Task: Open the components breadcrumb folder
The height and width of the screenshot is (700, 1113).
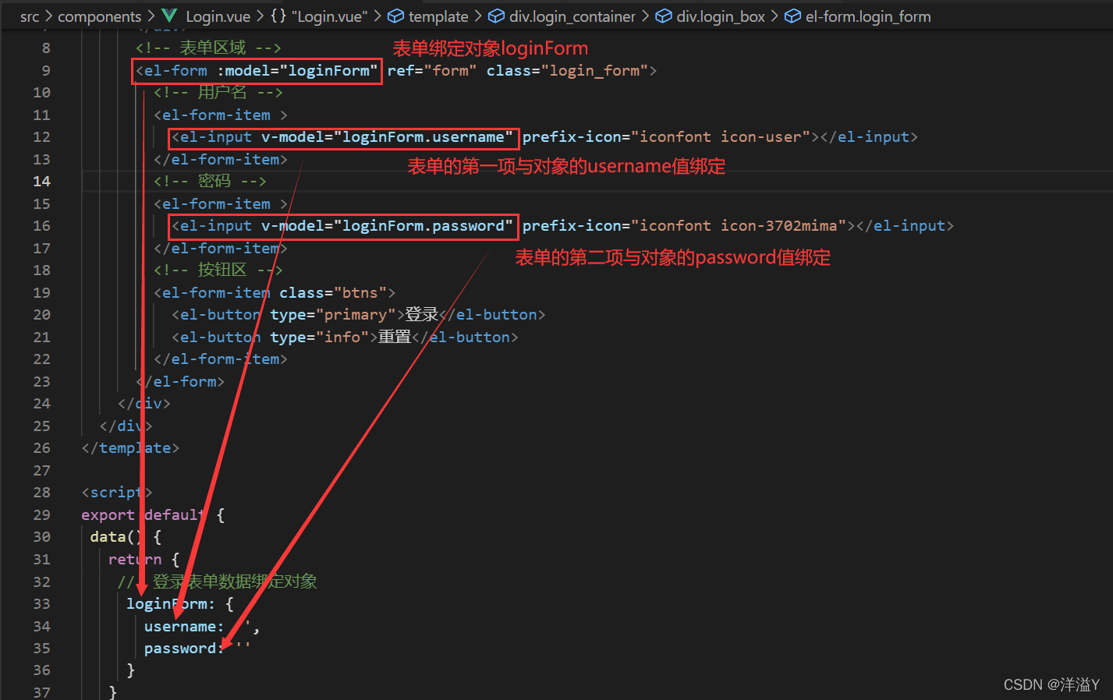Action: (x=100, y=16)
